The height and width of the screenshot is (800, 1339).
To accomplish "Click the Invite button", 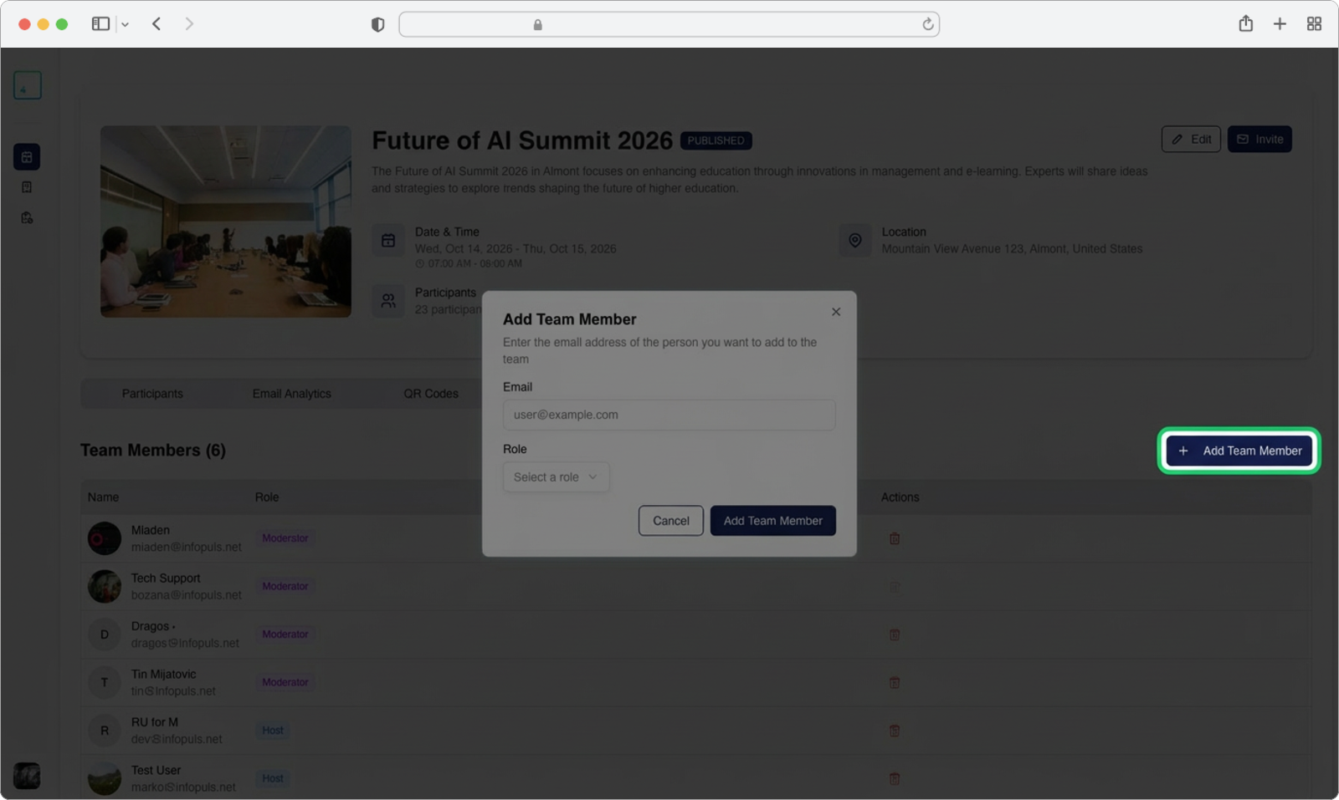I will tap(1259, 140).
